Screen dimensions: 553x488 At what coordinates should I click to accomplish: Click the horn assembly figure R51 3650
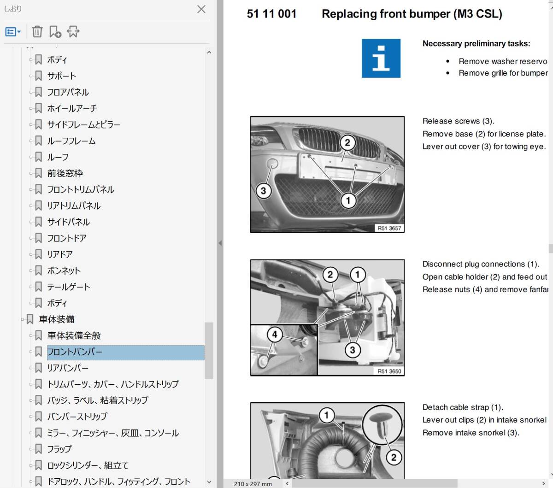(x=327, y=317)
